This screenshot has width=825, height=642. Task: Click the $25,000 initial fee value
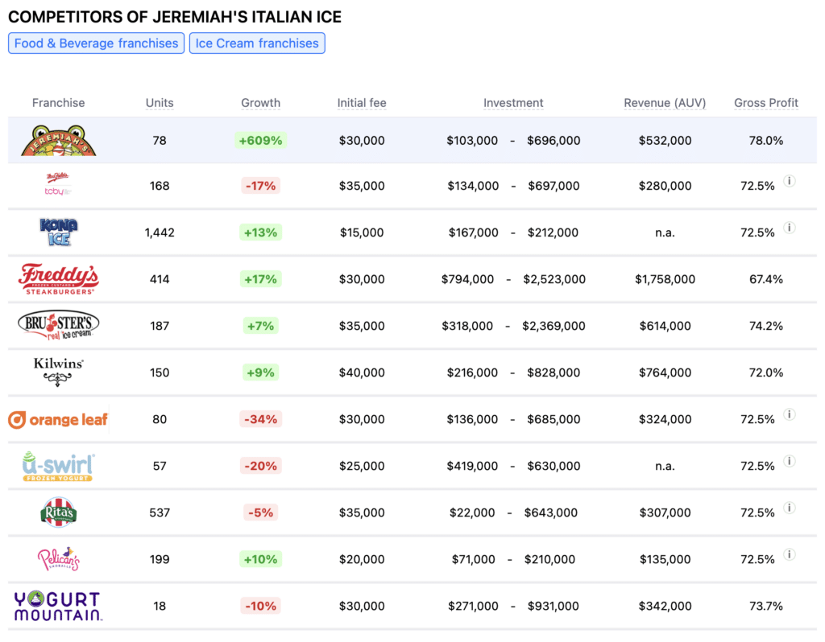pos(362,466)
